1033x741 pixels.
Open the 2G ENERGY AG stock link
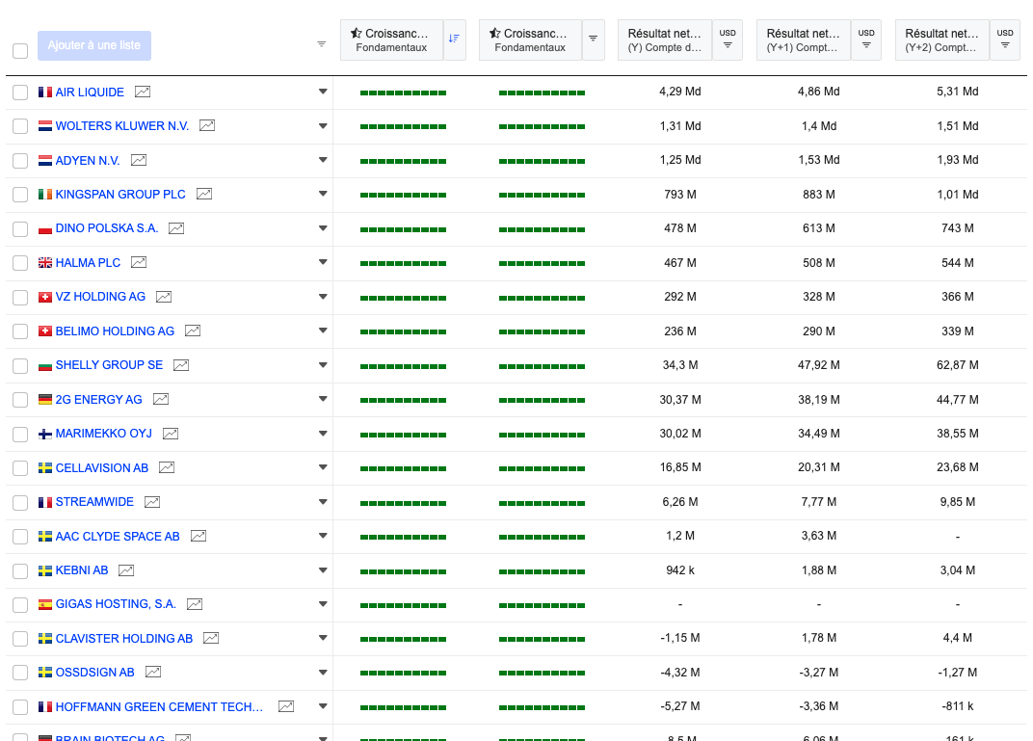click(99, 399)
